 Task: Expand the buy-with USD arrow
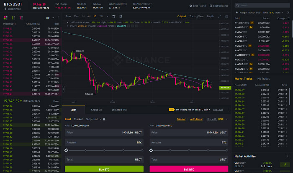(x=227, y=119)
